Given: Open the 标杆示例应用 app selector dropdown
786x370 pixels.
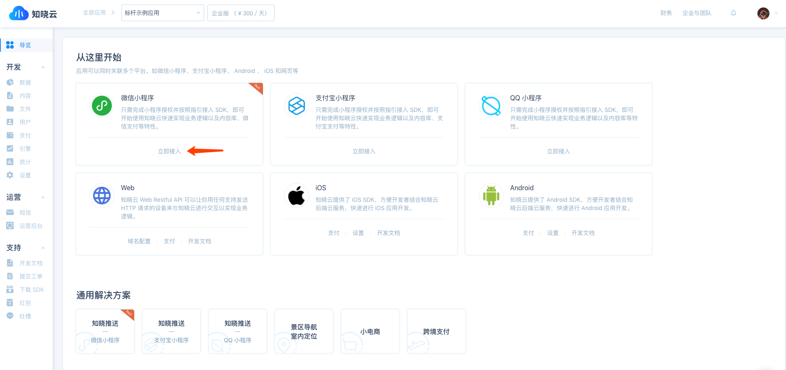Looking at the screenshot, I should pyautogui.click(x=162, y=13).
